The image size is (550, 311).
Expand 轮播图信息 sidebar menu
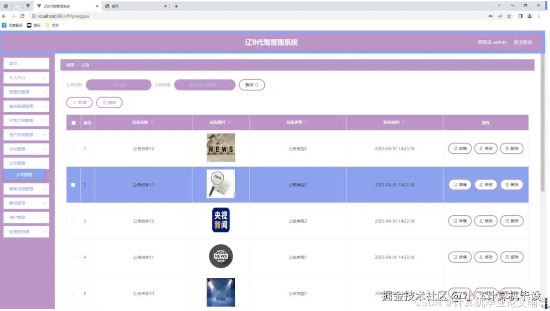coord(26,231)
